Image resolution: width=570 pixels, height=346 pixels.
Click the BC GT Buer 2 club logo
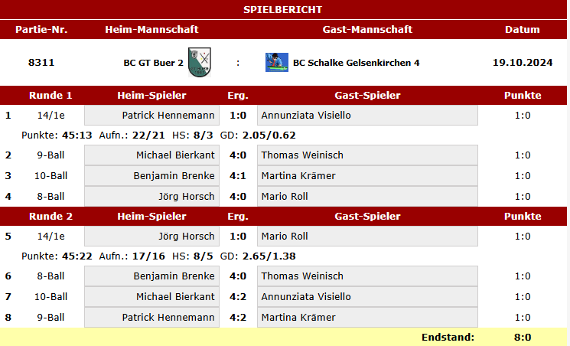[x=200, y=62]
